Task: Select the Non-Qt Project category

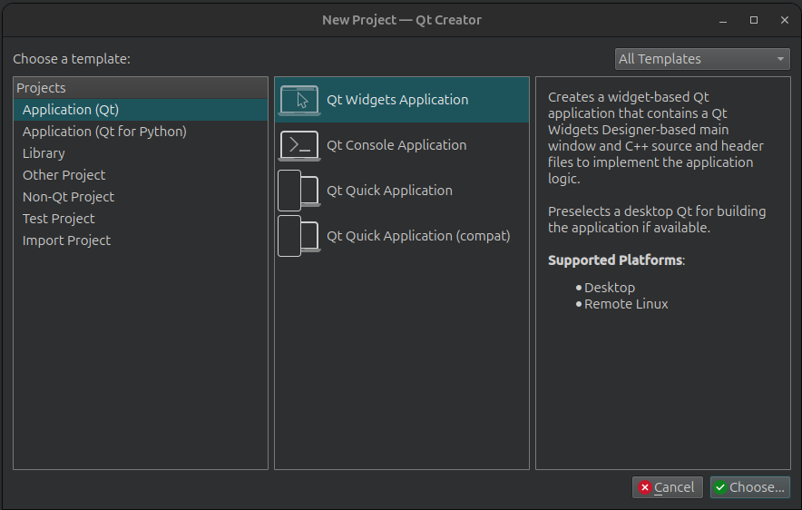Action: pyautogui.click(x=141, y=197)
